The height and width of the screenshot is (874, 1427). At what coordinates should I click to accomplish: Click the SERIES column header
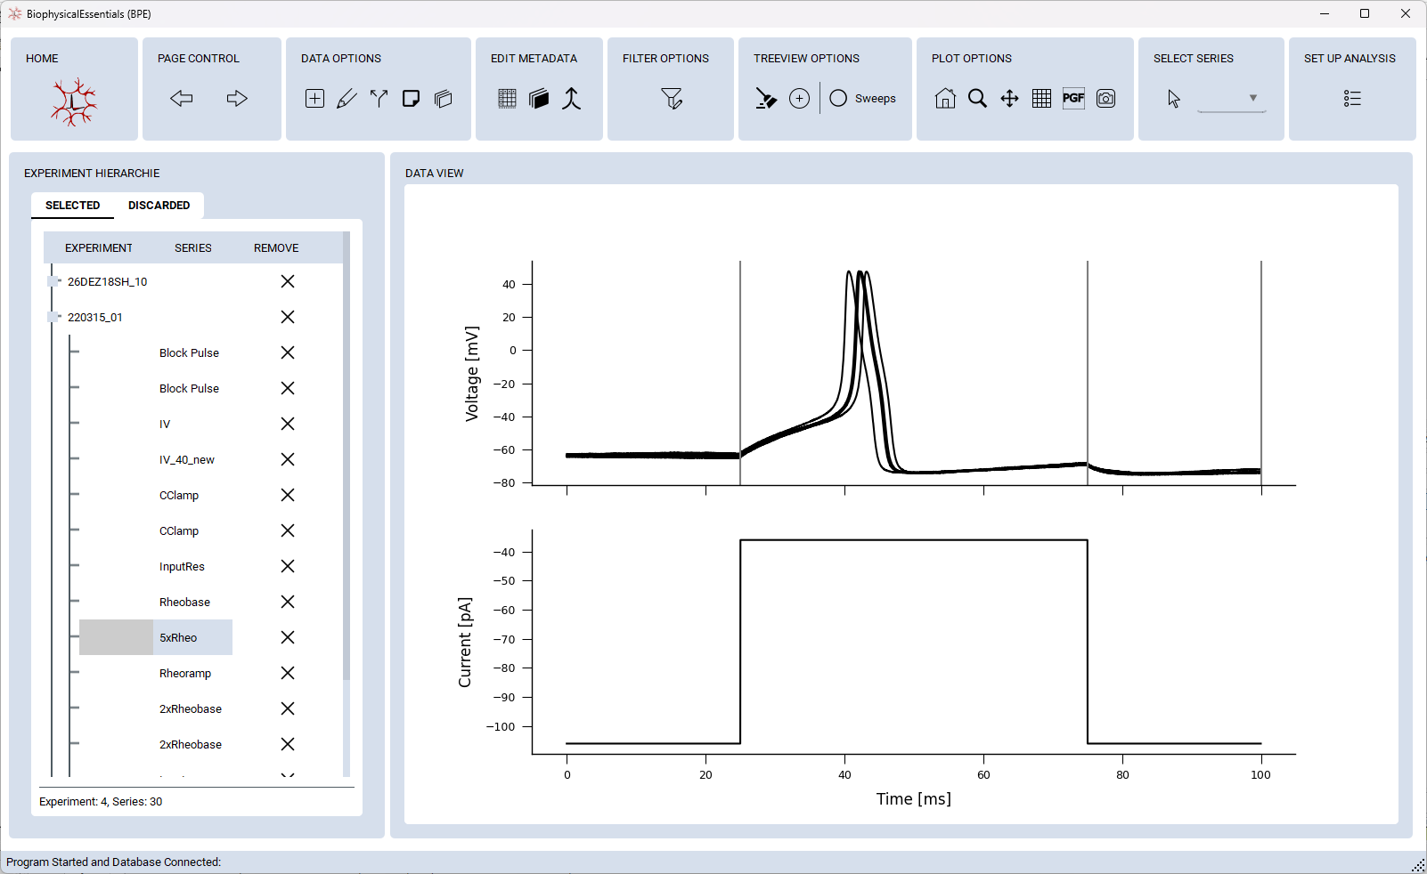193,248
